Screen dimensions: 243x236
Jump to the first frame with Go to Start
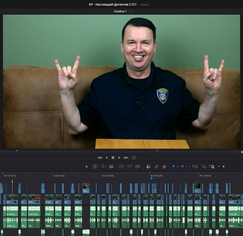(100, 158)
